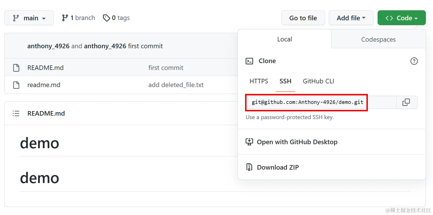Click the Go to file button

(303, 18)
